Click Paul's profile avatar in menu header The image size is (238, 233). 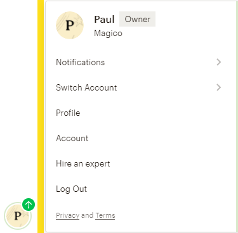pyautogui.click(x=70, y=25)
